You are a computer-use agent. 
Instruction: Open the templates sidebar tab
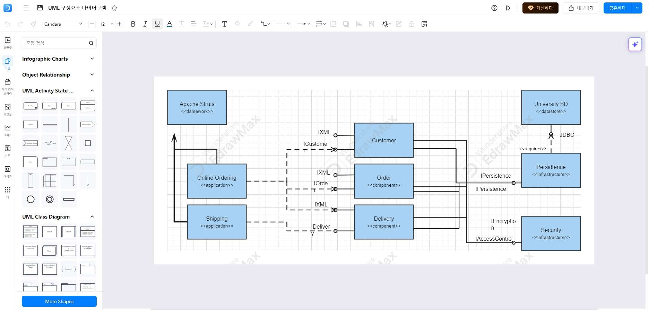pos(8,43)
